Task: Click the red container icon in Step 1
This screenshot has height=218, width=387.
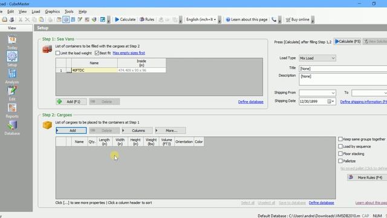Action: tap(47, 49)
